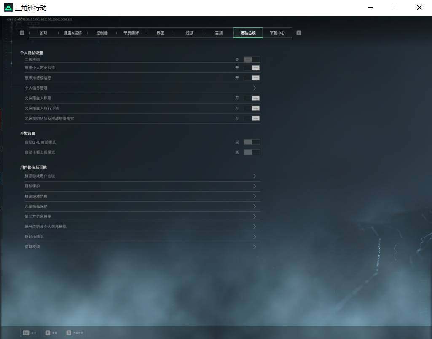Toggle the 允许陌生人私聊 switch
Image resolution: width=432 pixels, height=339 pixels.
tap(252, 98)
